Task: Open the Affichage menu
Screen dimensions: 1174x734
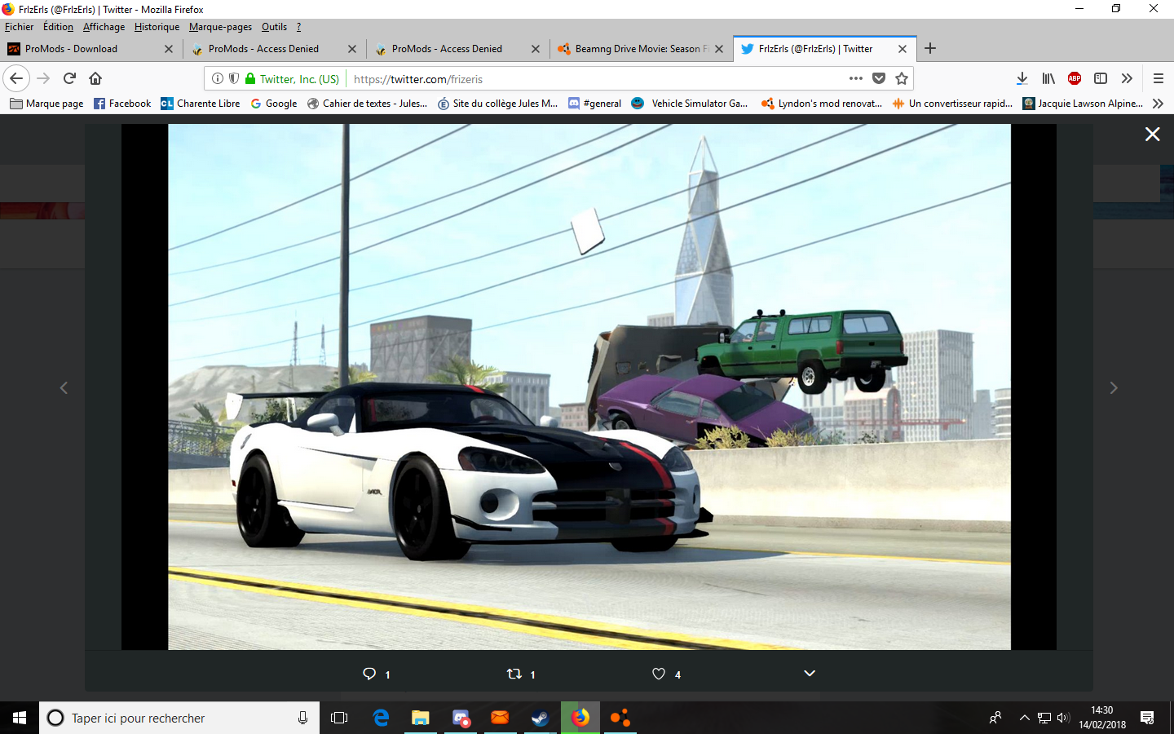Action: pyautogui.click(x=104, y=27)
